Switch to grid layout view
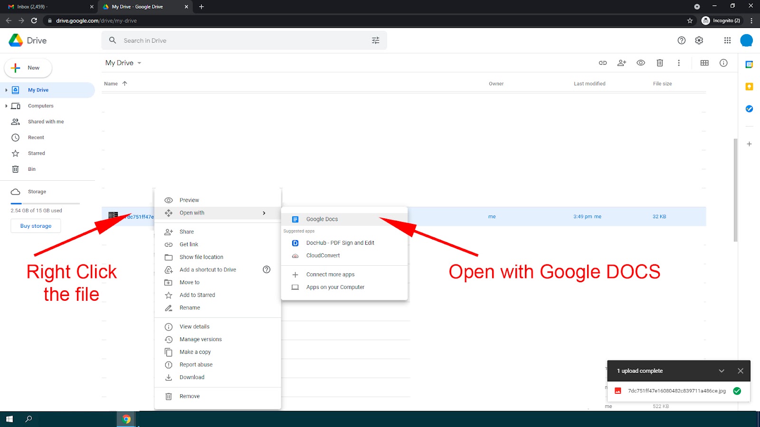The width and height of the screenshot is (760, 427). tap(704, 63)
